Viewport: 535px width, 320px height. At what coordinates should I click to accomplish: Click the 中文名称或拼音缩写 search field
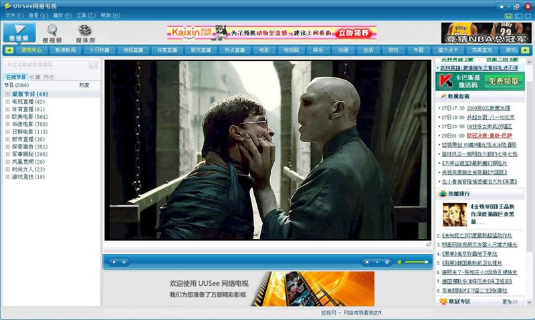point(46,65)
